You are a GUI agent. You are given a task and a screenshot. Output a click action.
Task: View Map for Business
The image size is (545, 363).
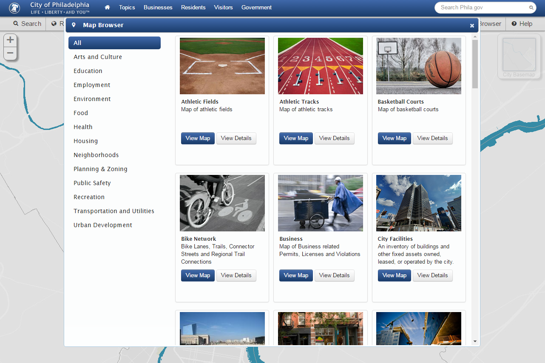[x=296, y=276]
